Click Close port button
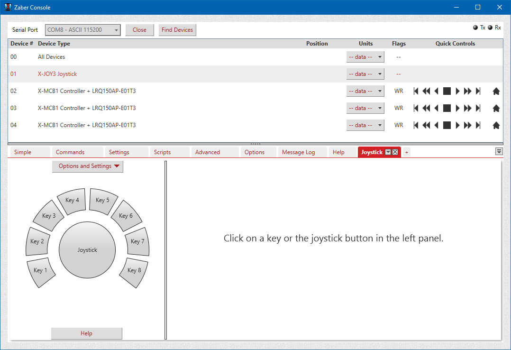This screenshot has width=511, height=350. (x=139, y=30)
